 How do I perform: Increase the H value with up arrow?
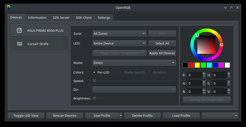(229, 74)
